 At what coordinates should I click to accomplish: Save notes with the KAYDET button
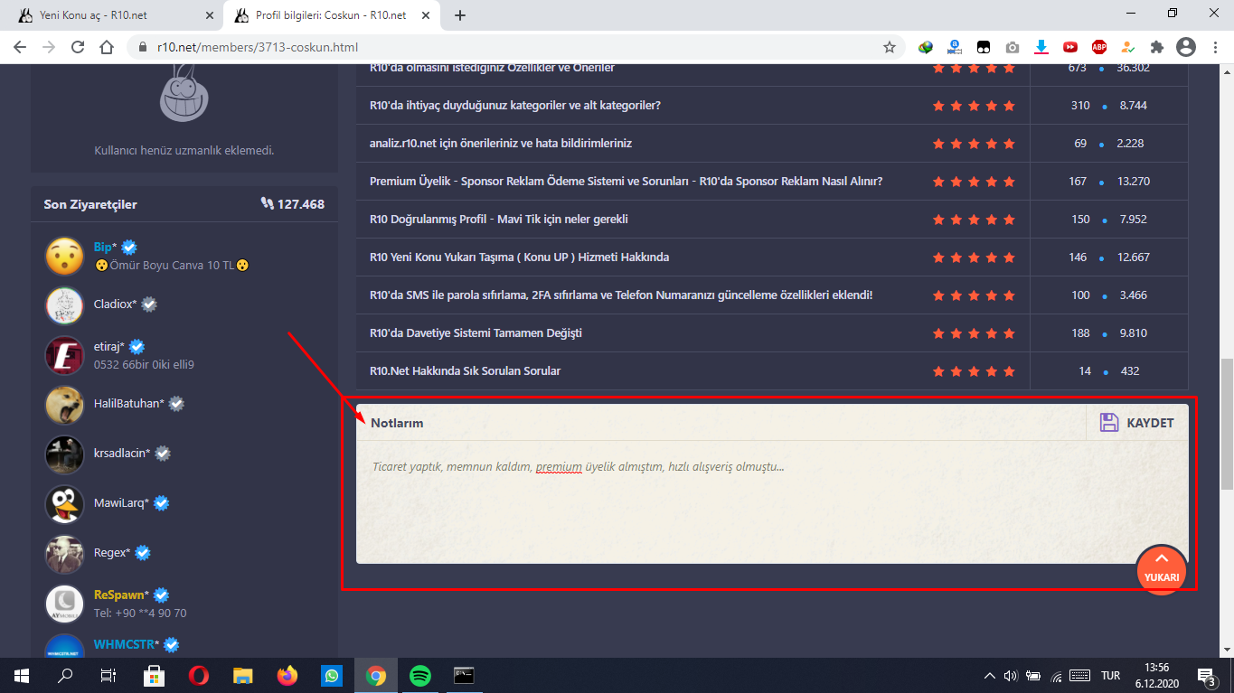tap(1136, 423)
